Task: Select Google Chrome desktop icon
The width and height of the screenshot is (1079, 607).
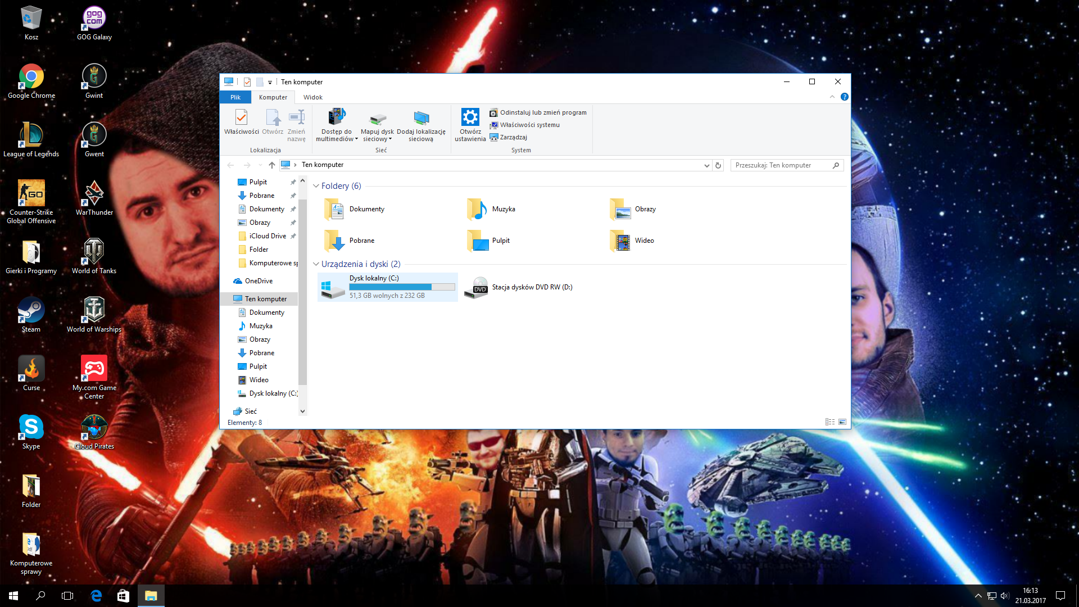Action: (x=31, y=81)
